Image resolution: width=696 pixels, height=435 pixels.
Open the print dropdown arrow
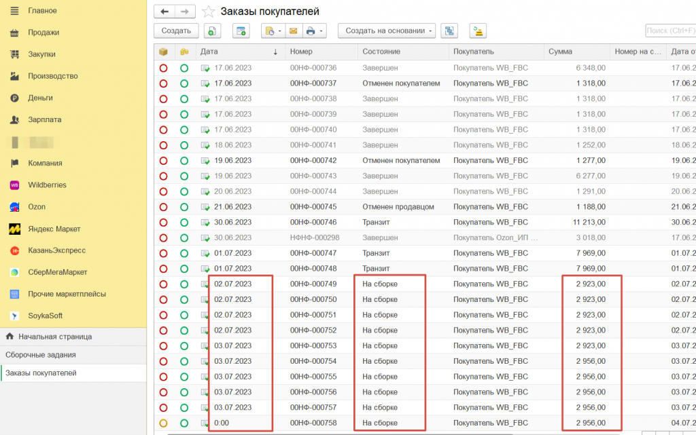tap(321, 31)
